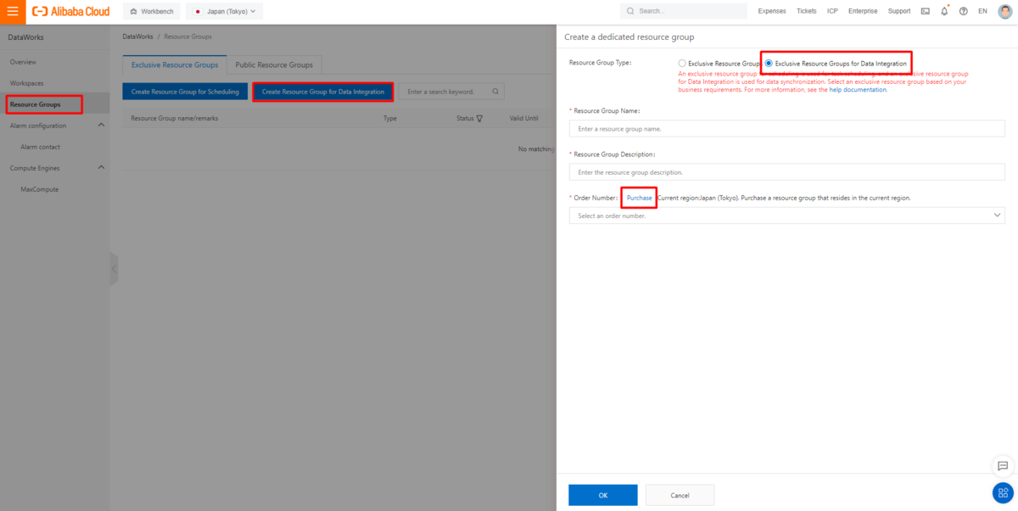Collapse the Alarm configuration section
Viewport: 1018px width, 511px height.
(102, 126)
